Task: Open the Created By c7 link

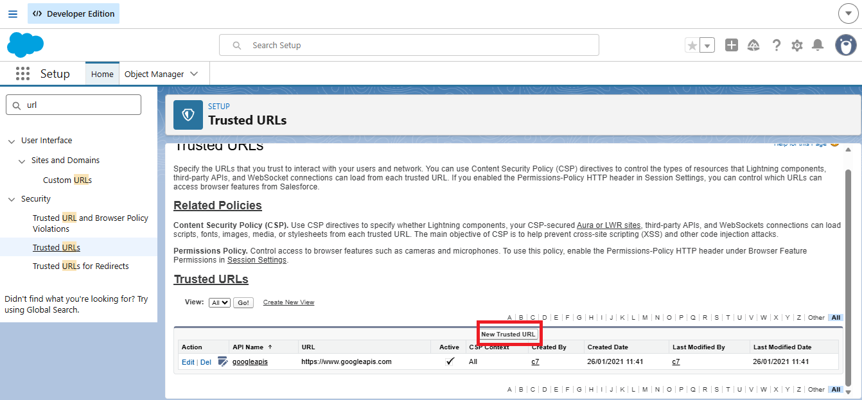Action: click(535, 361)
